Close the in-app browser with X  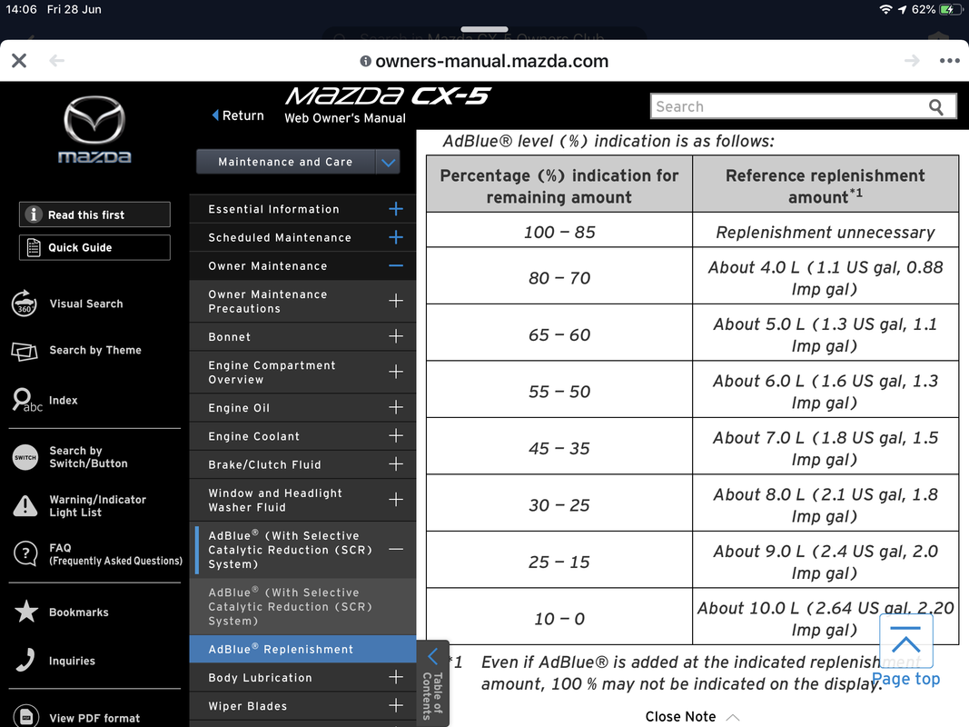point(19,61)
